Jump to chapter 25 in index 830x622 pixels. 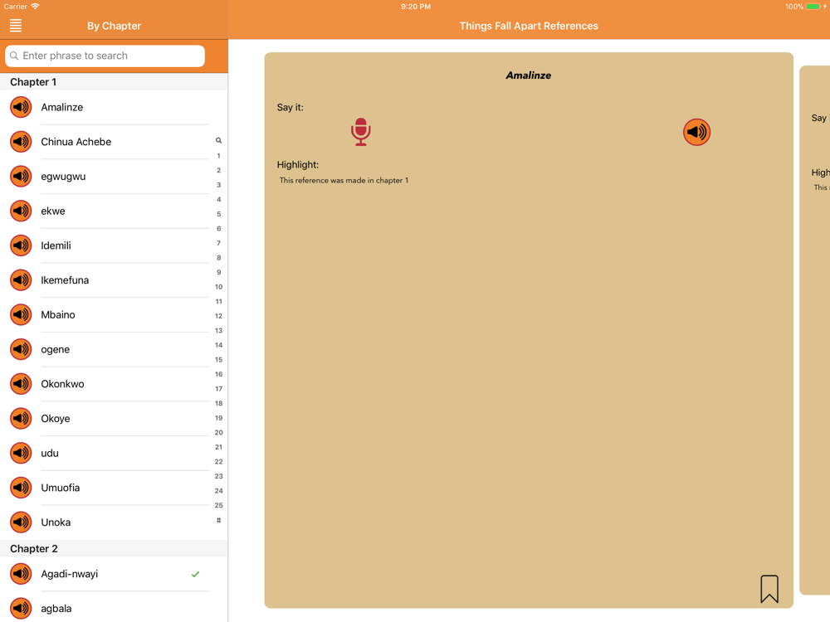click(x=218, y=505)
